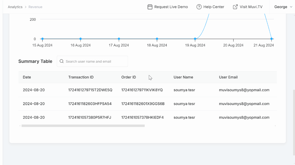
Task: Click the left arrow of the table scrollbar
Action: coord(20,126)
